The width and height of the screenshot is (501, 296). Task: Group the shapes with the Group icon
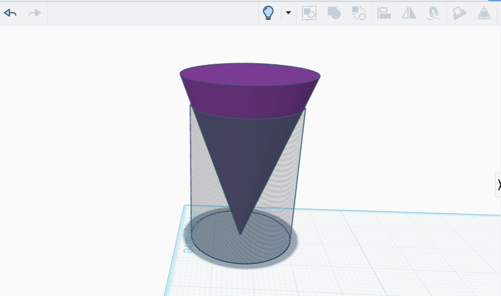[334, 13]
